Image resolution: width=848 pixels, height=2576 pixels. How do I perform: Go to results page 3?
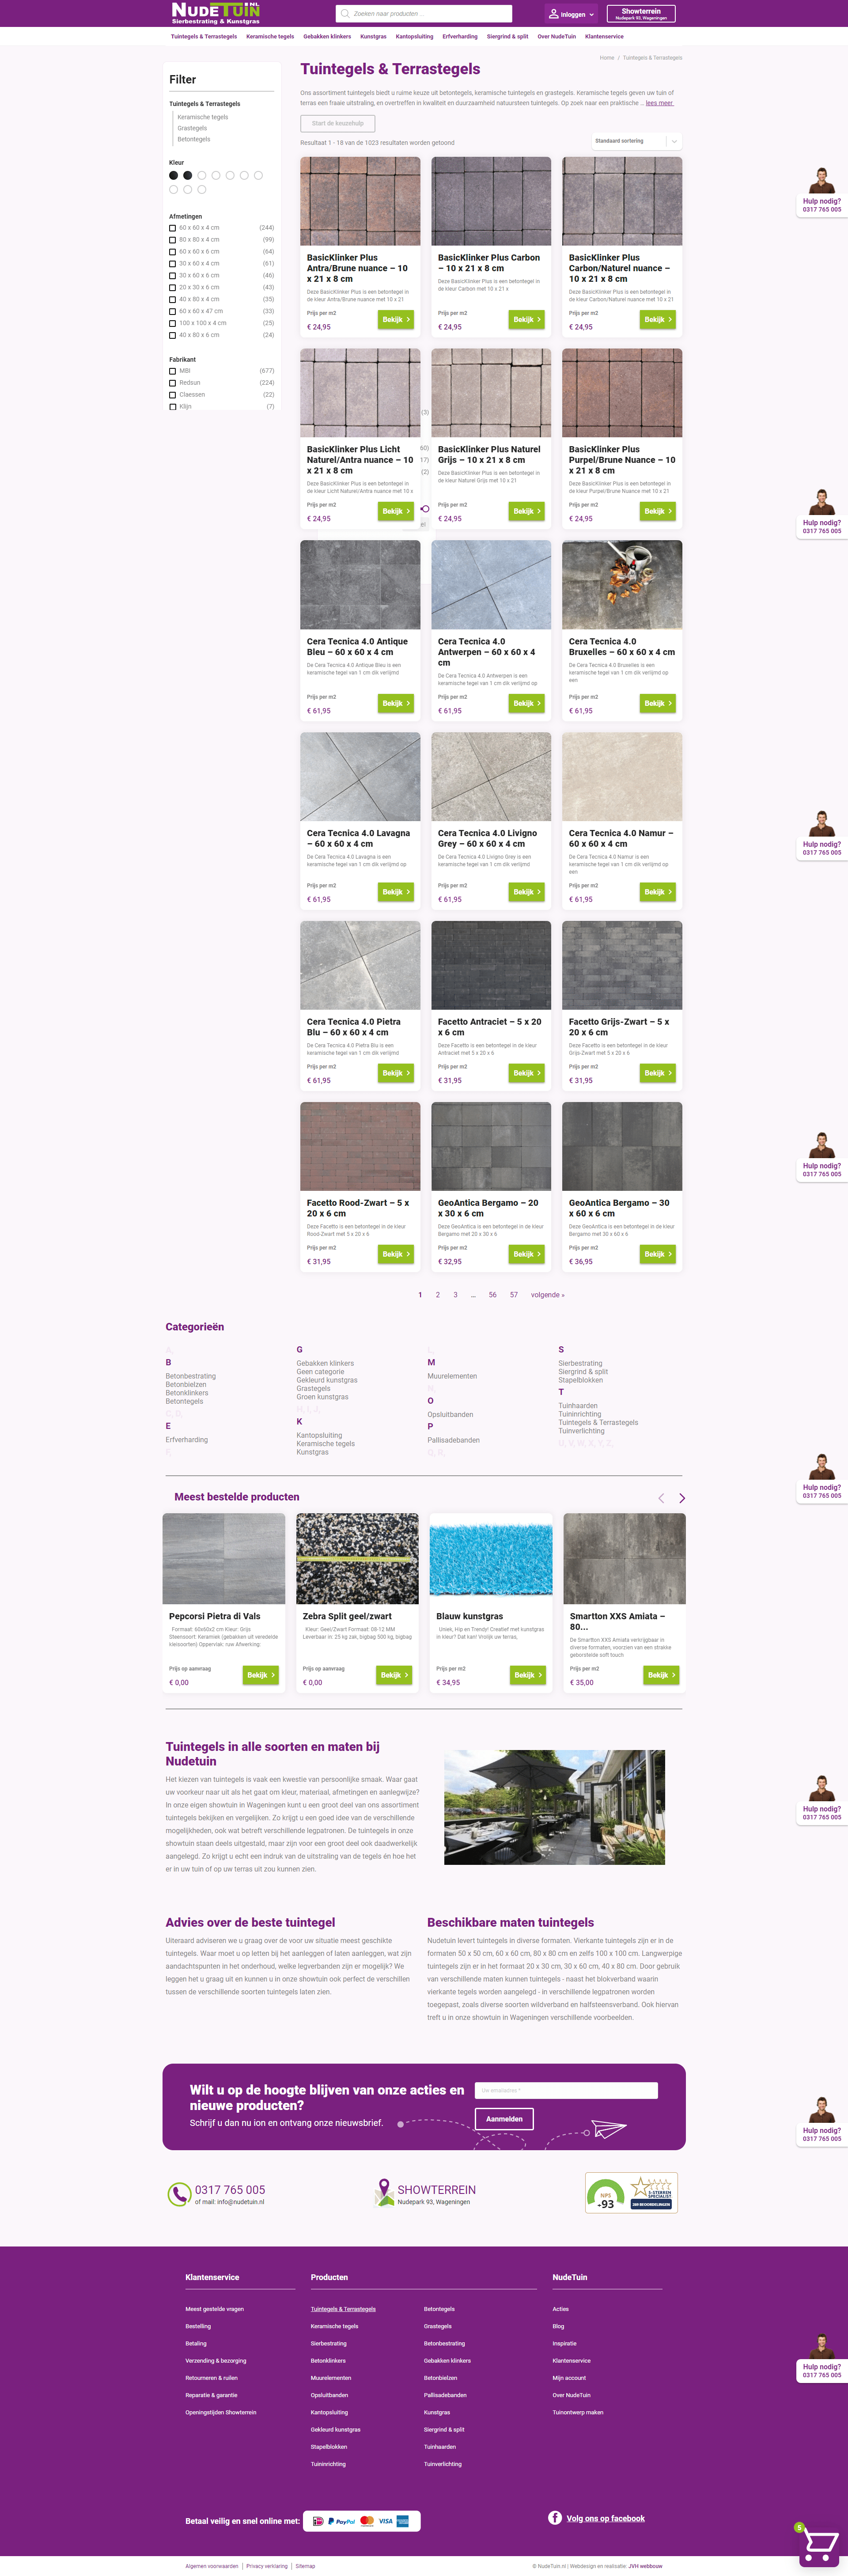pyautogui.click(x=455, y=1295)
